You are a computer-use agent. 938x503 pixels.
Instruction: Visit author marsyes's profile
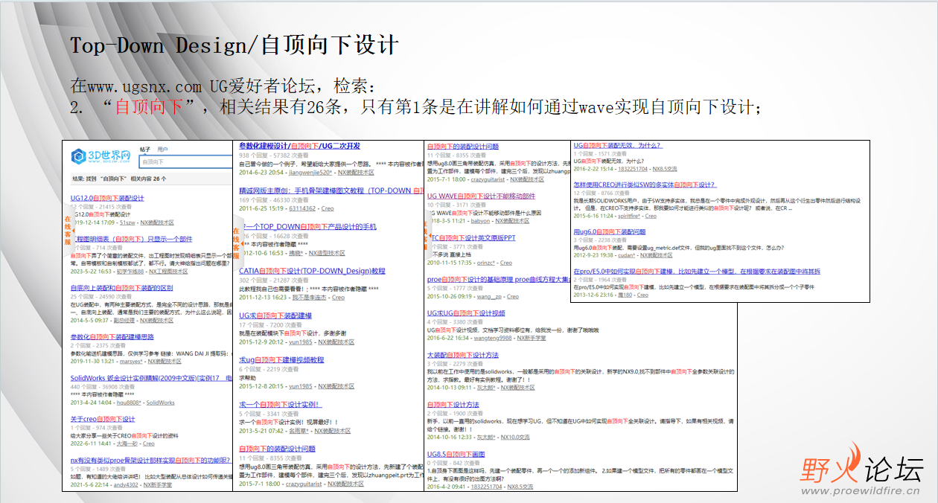(130, 361)
